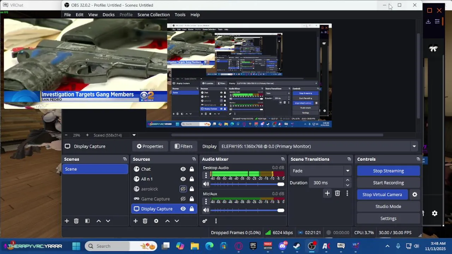Zoom out preview with minus icon

click(x=66, y=135)
